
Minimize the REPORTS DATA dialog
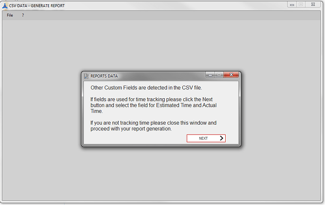coord(210,75)
